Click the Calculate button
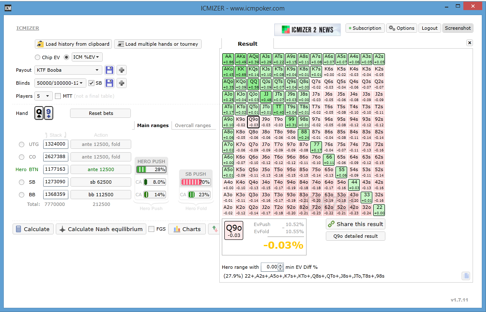 [x=33, y=229]
